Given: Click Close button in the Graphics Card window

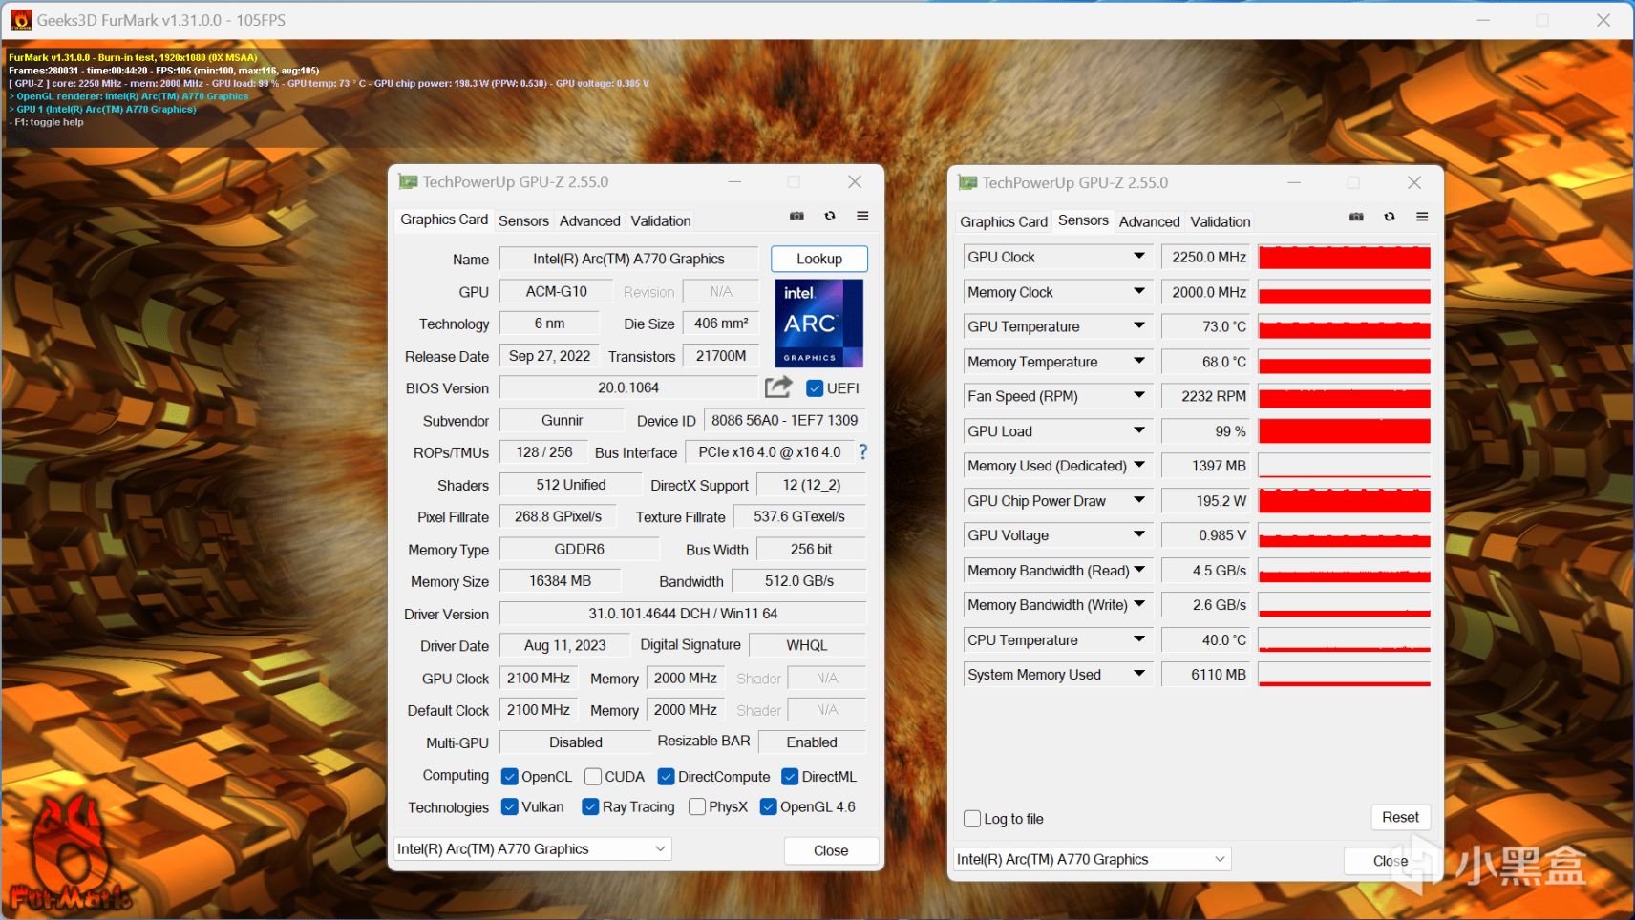Looking at the screenshot, I should coord(831,850).
